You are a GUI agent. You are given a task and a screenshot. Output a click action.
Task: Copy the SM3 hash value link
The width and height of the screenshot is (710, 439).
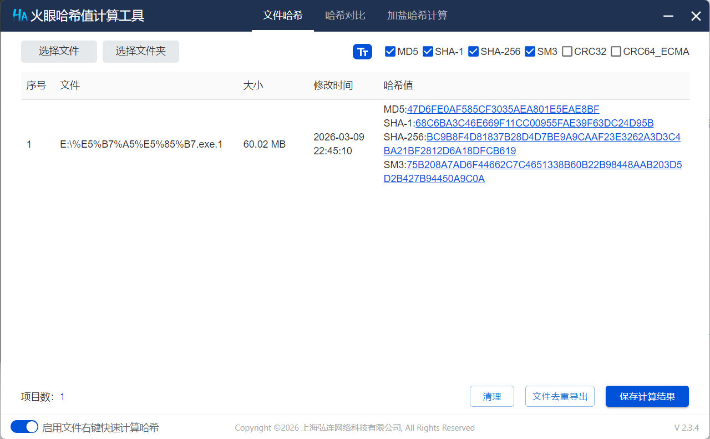tap(532, 172)
